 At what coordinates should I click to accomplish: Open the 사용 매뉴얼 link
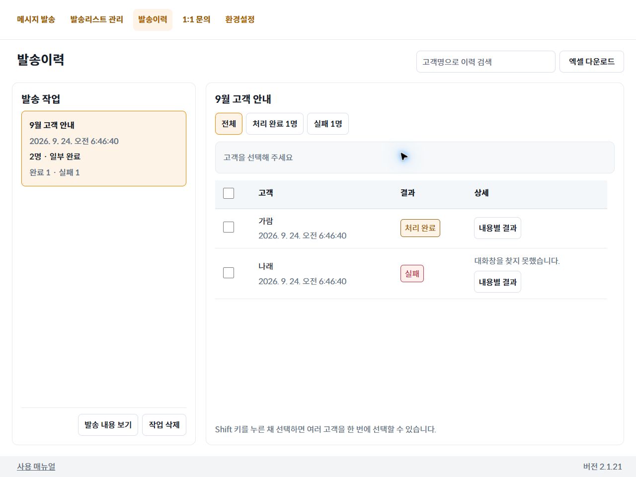tap(36, 467)
